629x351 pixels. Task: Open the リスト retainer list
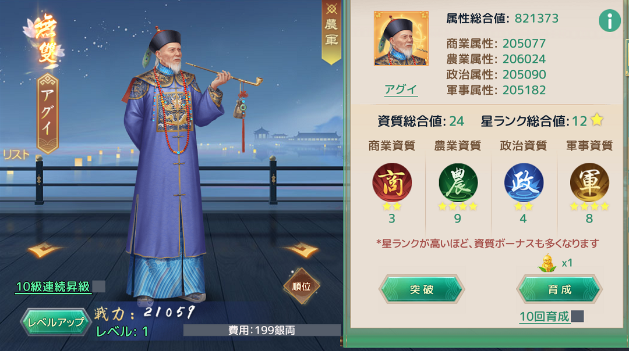pos(16,155)
